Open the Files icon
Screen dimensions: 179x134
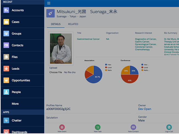[6, 57]
